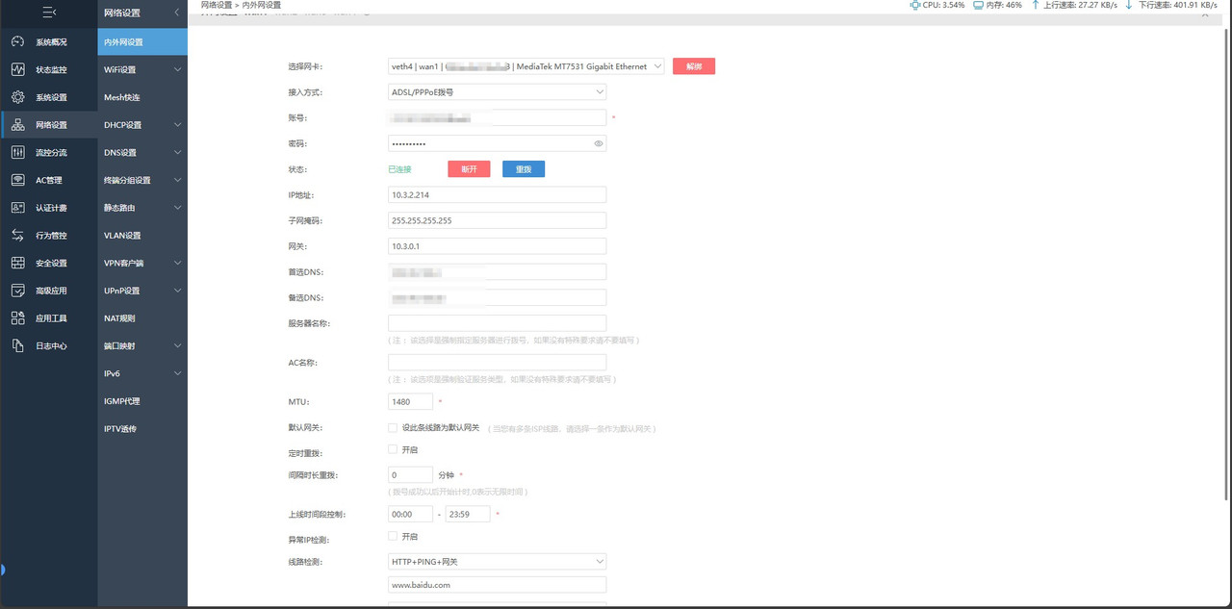
Task: Click the 子网掩码 field 255.255.255.255
Action: coord(497,220)
